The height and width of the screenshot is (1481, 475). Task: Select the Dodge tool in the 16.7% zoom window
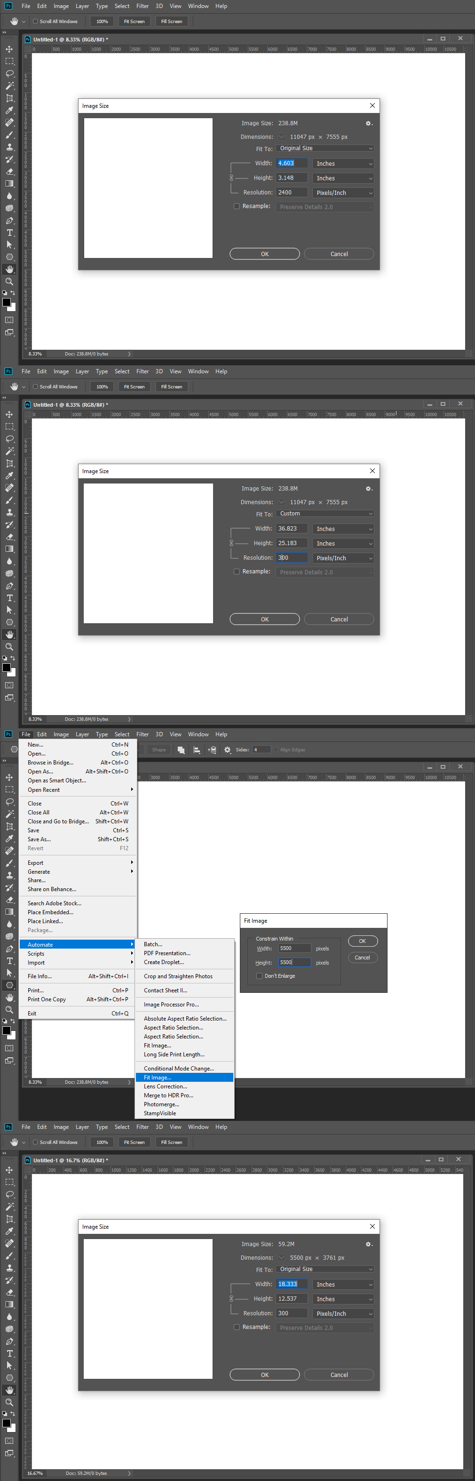(9, 1328)
